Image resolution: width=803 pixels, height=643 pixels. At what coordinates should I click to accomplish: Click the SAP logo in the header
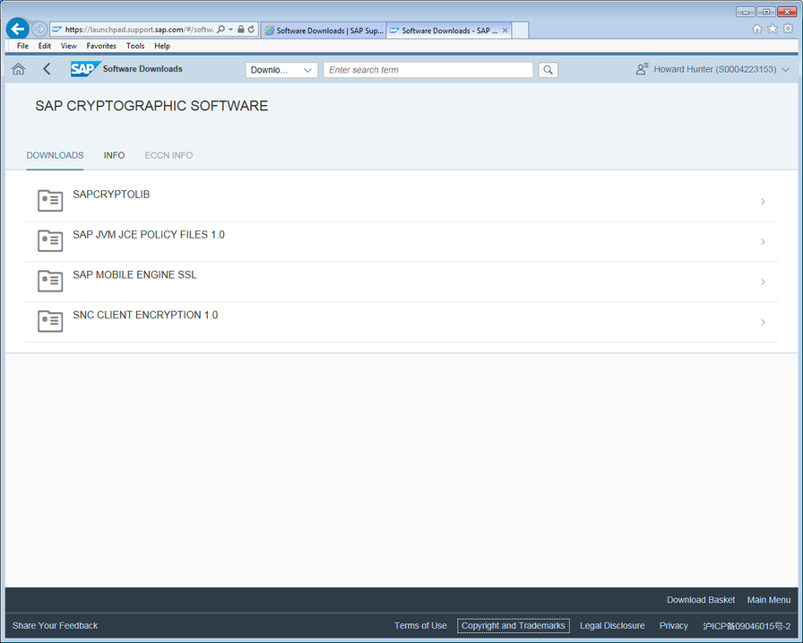pos(84,69)
